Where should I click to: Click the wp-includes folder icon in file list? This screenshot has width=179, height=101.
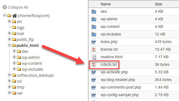pyautogui.click(x=94, y=34)
